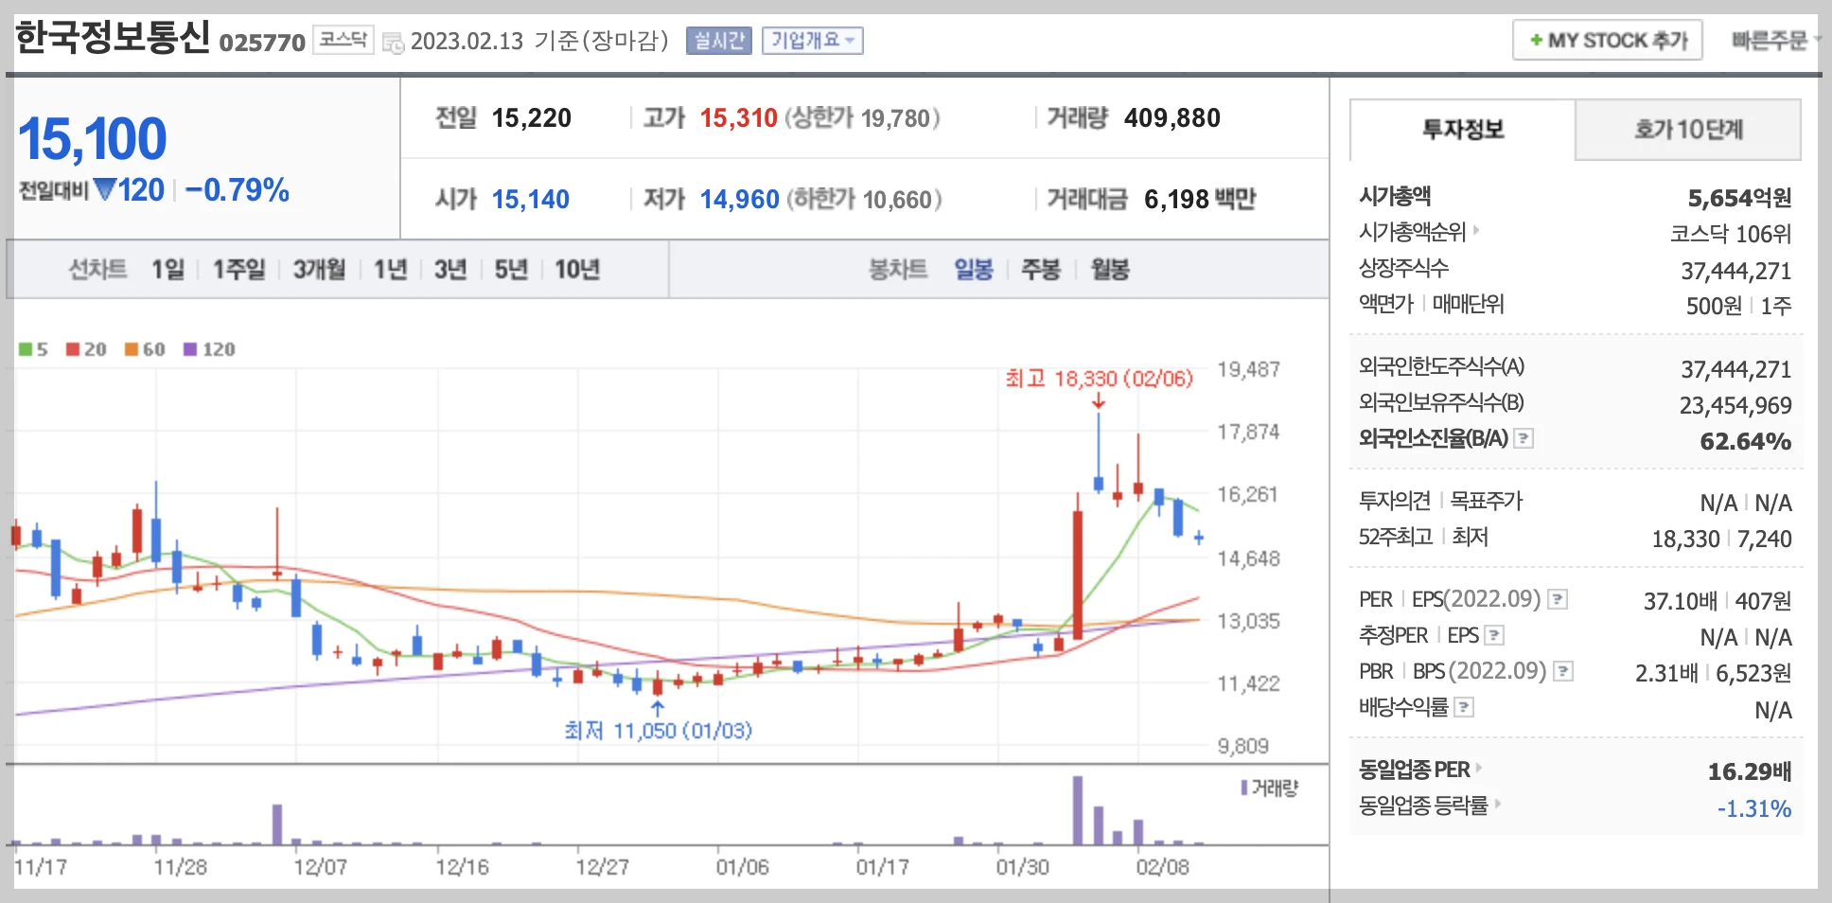Viewport: 1832px width, 903px height.
Task: Expand the 빠른주문 dropdown
Action: click(1775, 40)
